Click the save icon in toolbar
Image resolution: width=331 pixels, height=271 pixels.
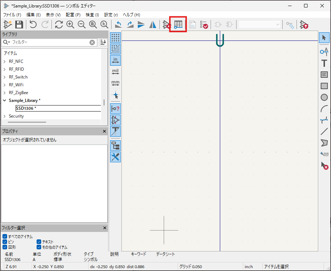[x=19, y=25]
